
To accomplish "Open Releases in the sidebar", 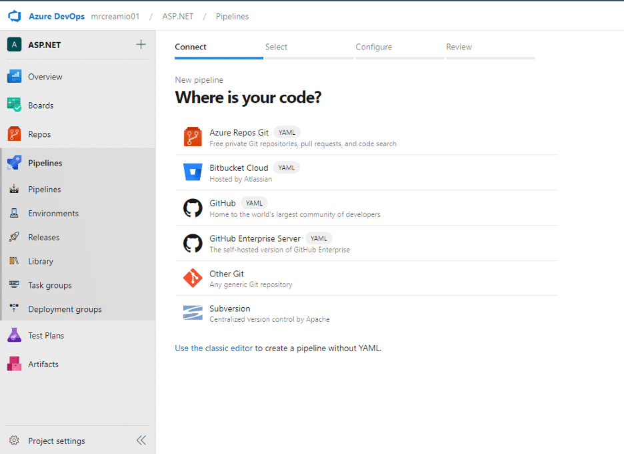I will tap(77, 237).
